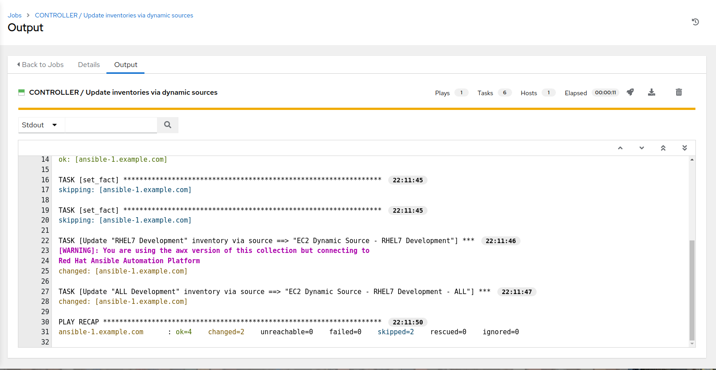Click the Tasks count badge showing 6

pyautogui.click(x=505, y=93)
